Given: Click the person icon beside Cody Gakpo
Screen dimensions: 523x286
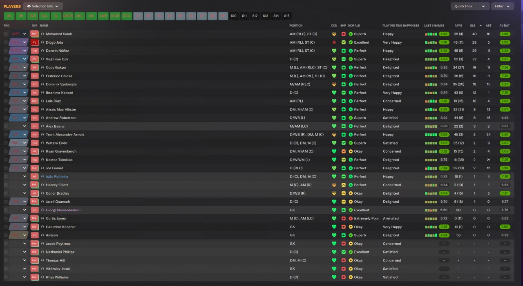Looking at the screenshot, I should pyautogui.click(x=42, y=67).
